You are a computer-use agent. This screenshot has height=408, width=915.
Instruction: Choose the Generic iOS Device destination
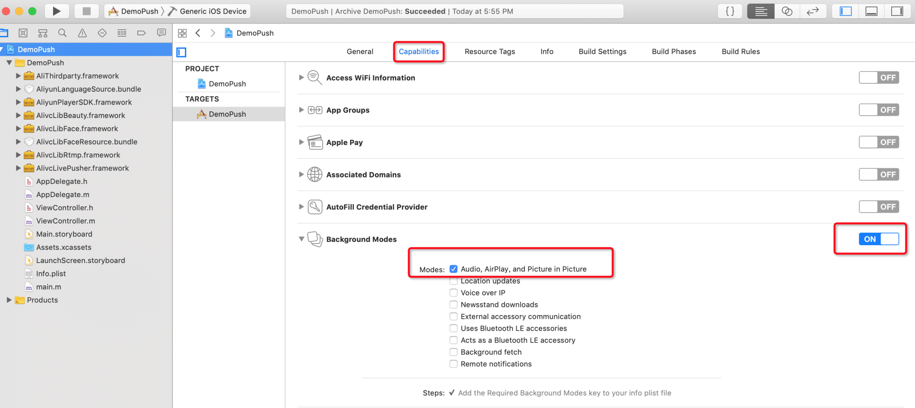coord(207,11)
